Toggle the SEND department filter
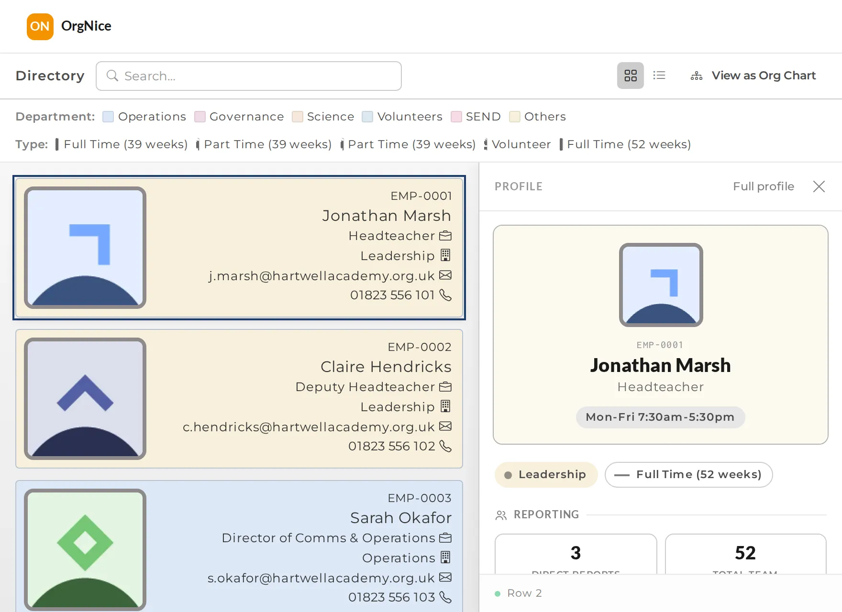Image resolution: width=842 pixels, height=612 pixels. (476, 117)
